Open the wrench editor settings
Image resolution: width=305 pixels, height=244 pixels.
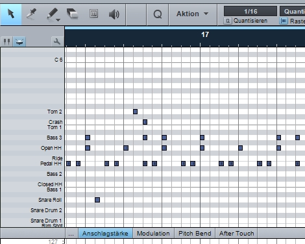click(x=57, y=42)
